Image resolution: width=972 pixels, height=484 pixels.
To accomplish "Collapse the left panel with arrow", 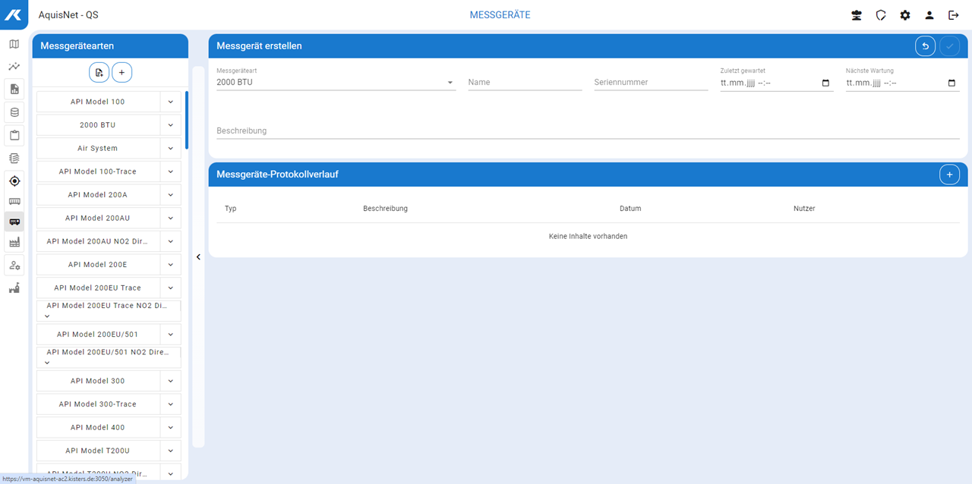I will click(x=198, y=257).
